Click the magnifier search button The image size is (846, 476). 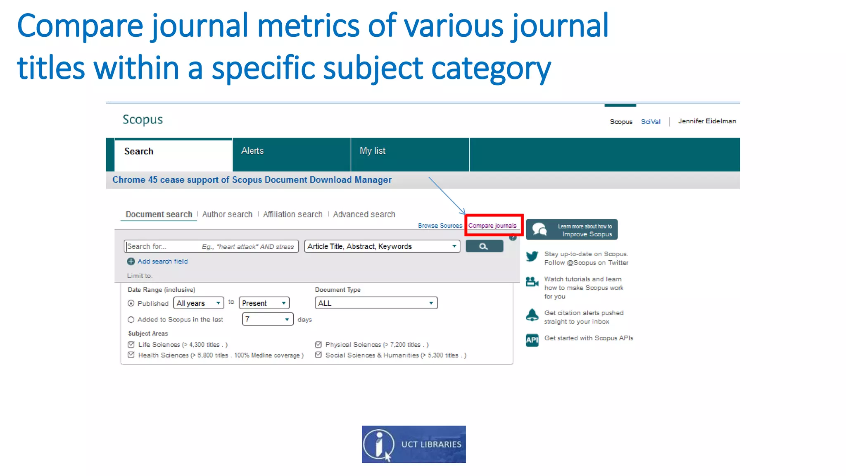click(x=484, y=246)
